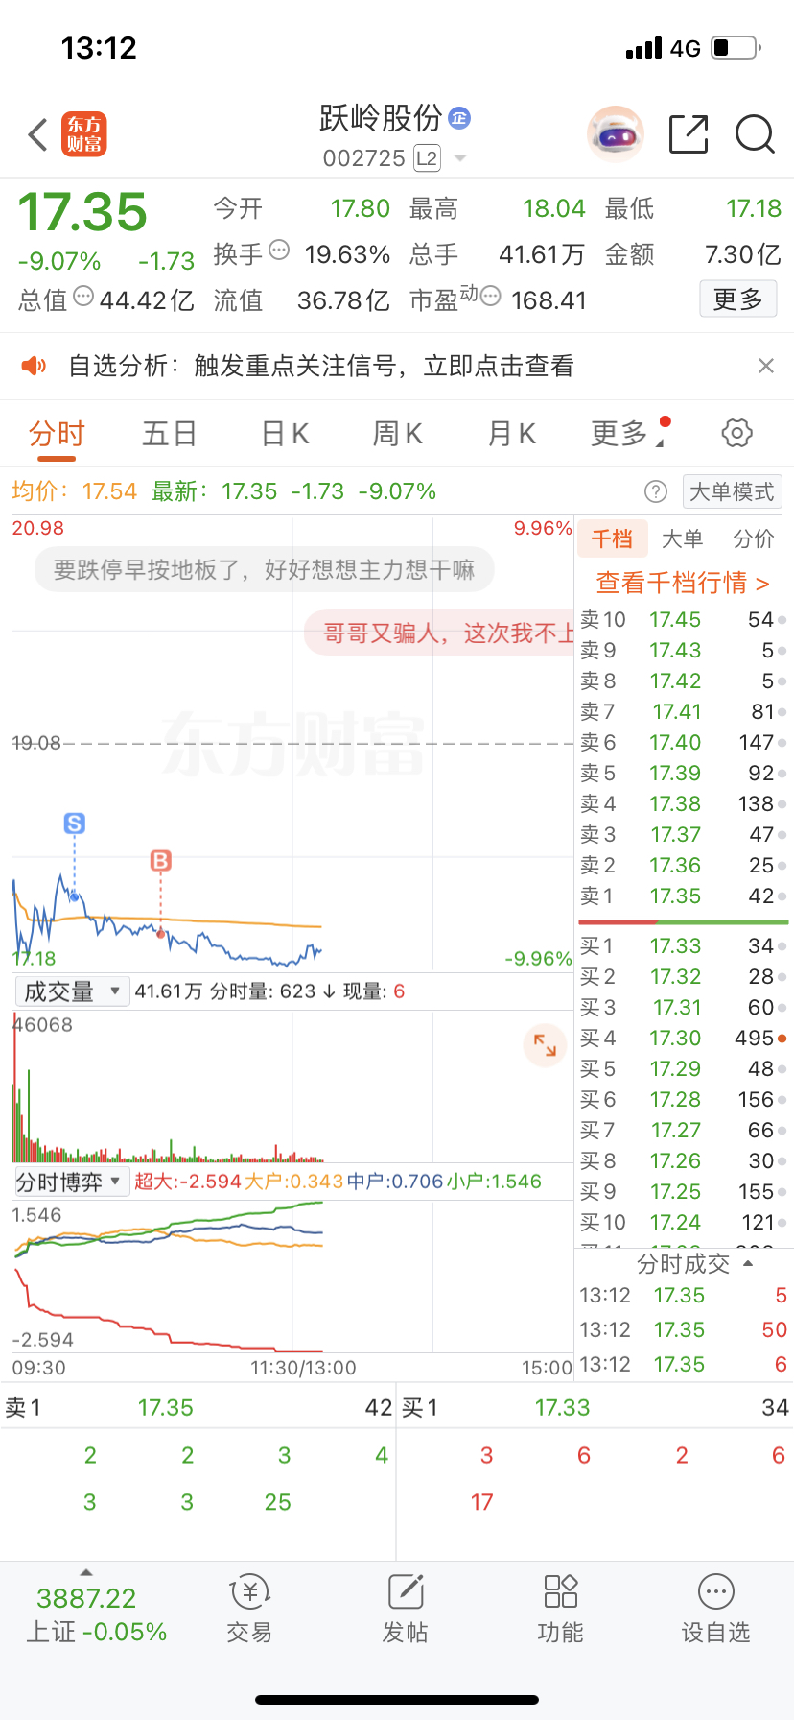
Task: Switch to the 周K tab
Action: (x=398, y=434)
